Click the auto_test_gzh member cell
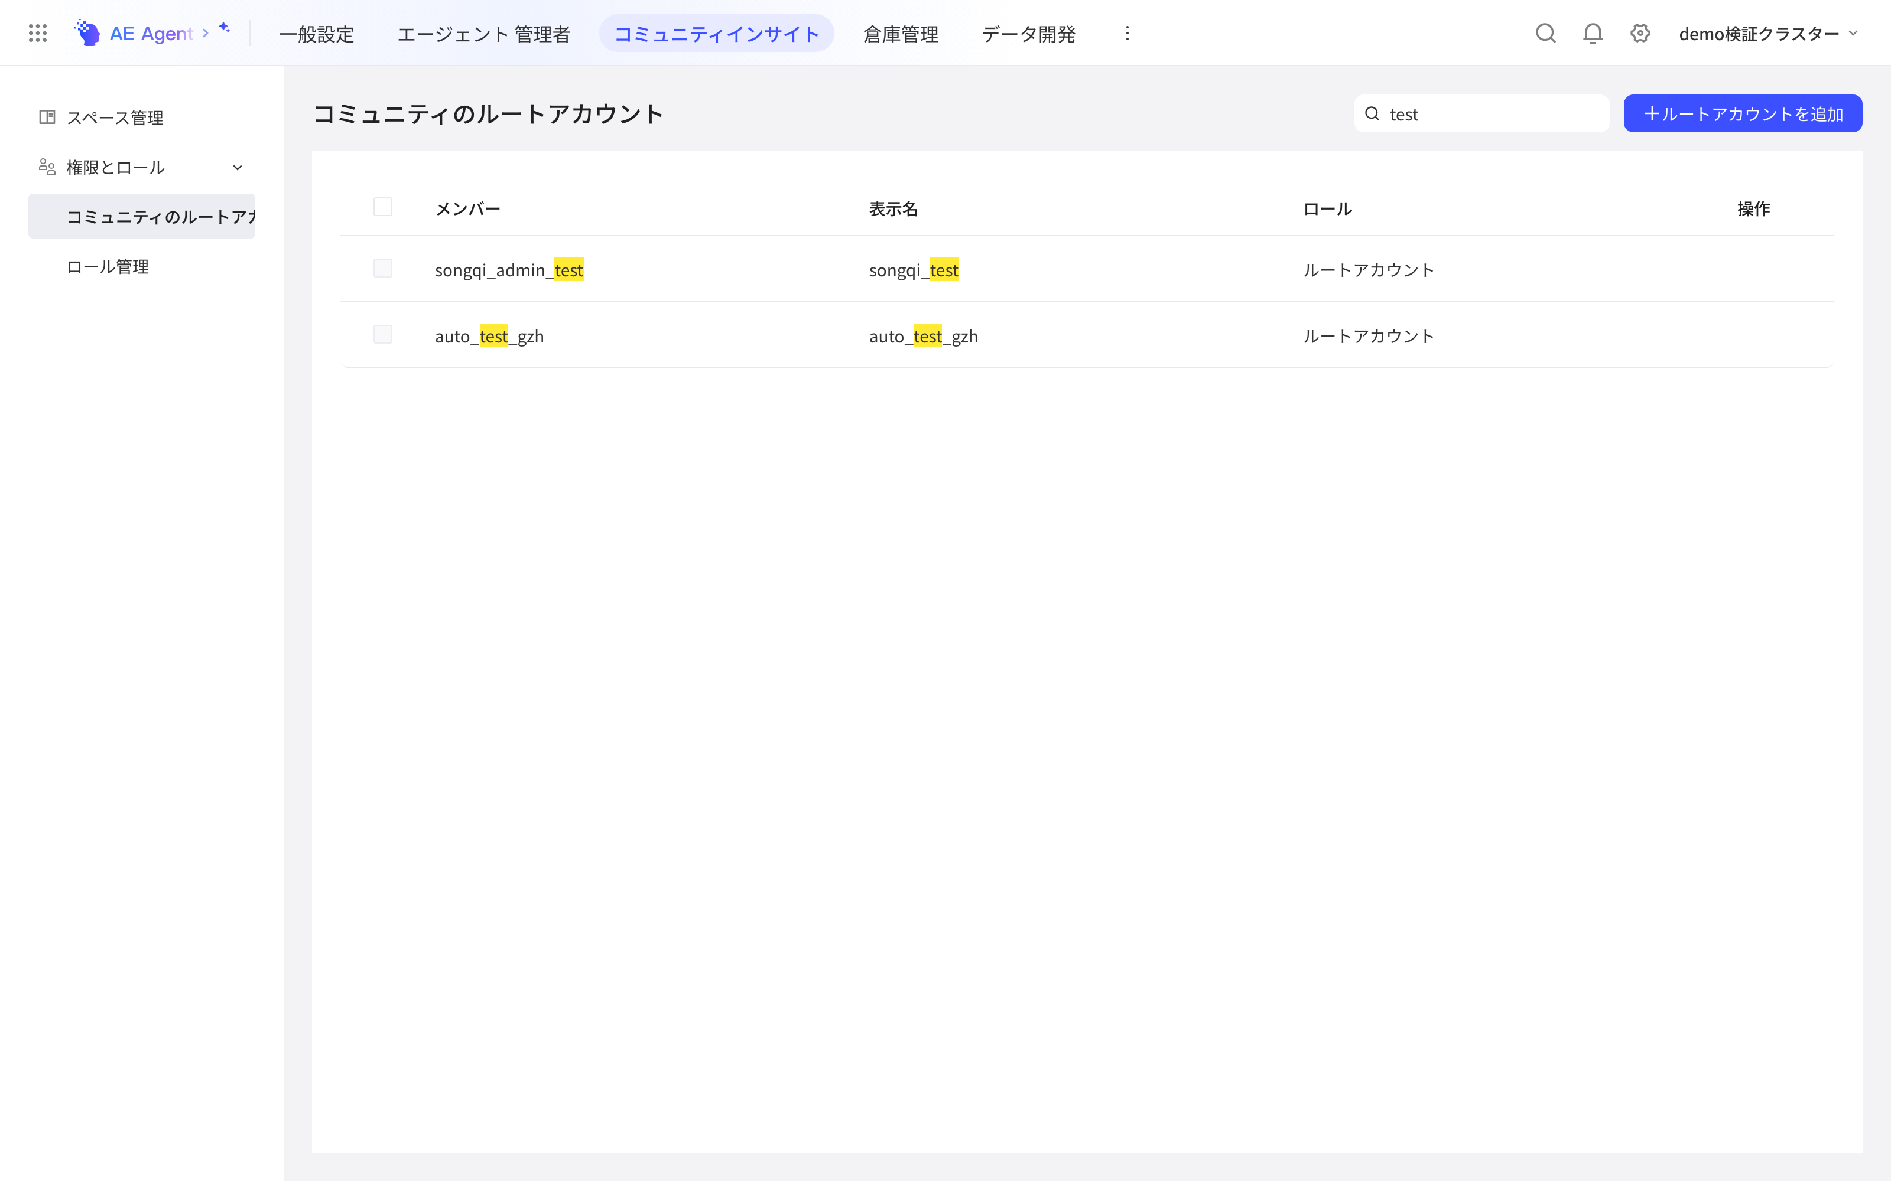The image size is (1891, 1181). tap(489, 336)
